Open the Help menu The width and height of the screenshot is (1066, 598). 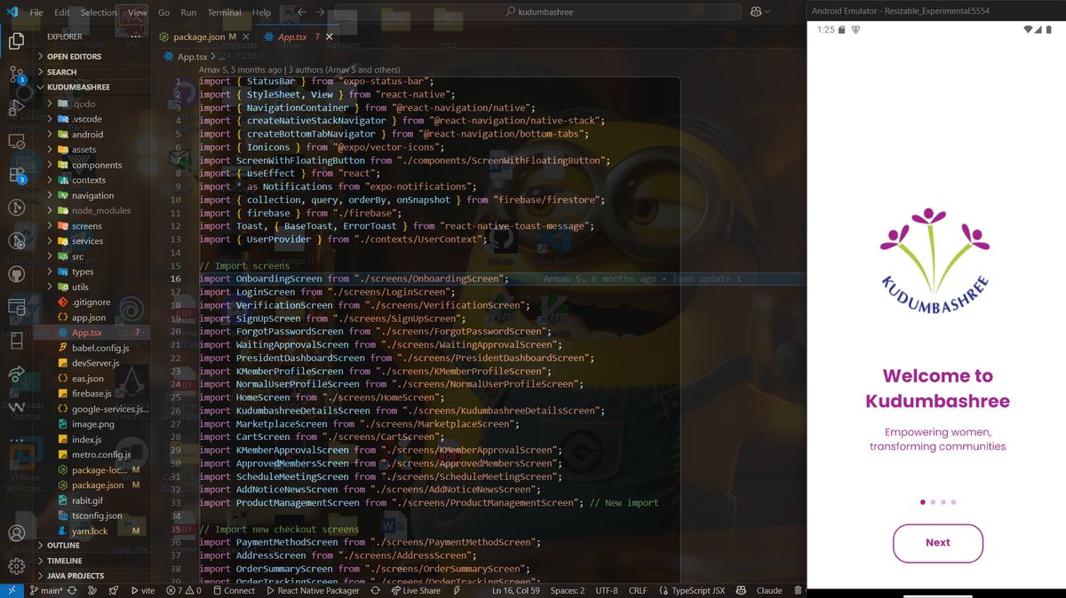(x=261, y=12)
